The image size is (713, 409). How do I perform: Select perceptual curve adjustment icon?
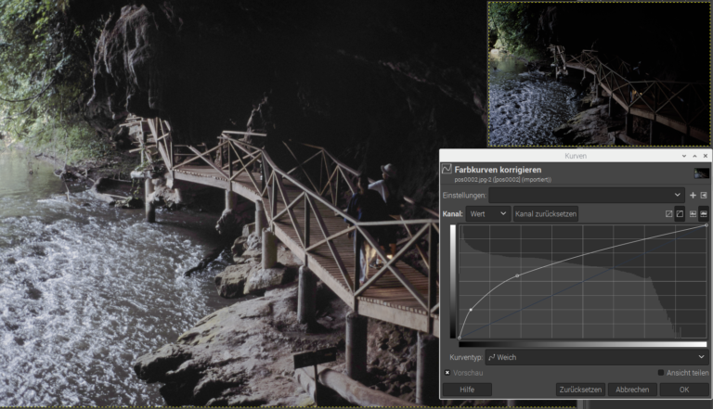pyautogui.click(x=680, y=214)
